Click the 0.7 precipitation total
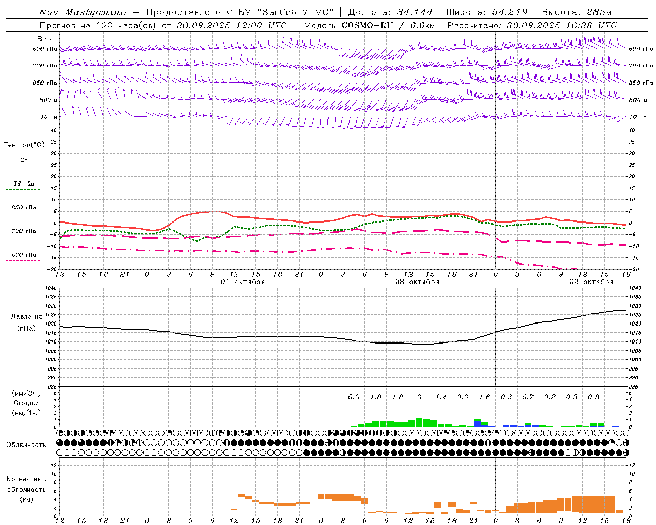 (x=528, y=397)
